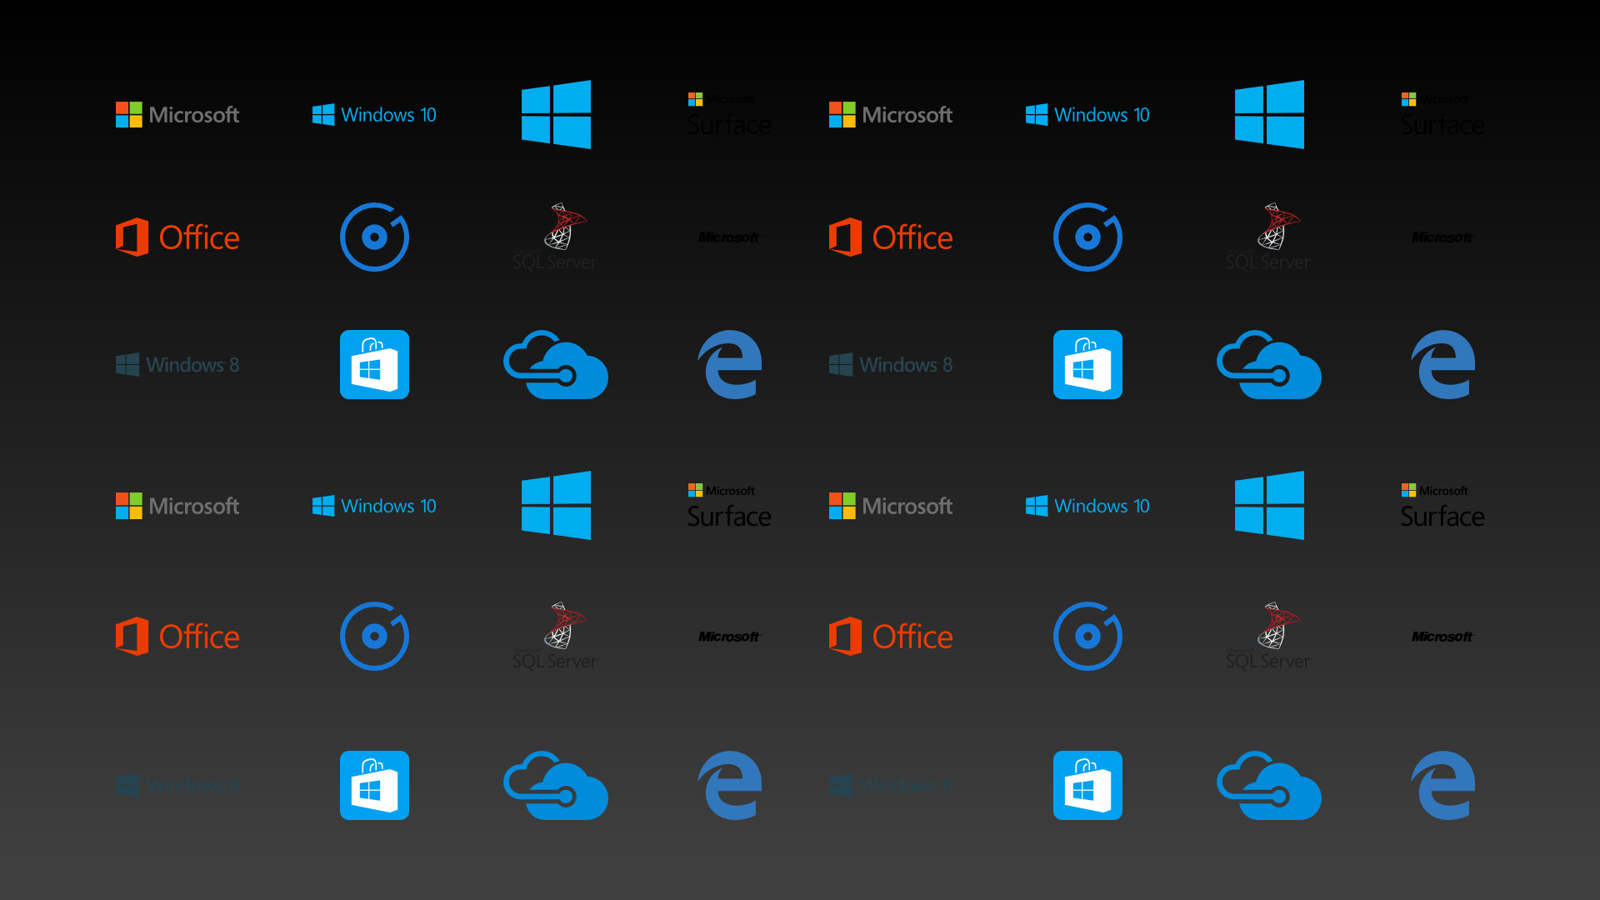Click the Groove Music disc icon in the lower-right group

(1087, 637)
